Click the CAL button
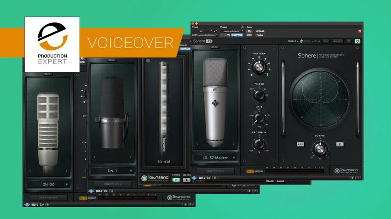The width and height of the screenshot is (391, 219). click(326, 42)
